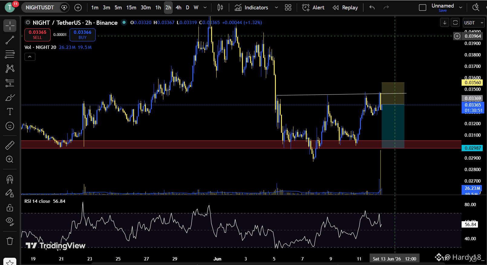
Task: Open the USDT currency dropdown
Action: pyautogui.click(x=474, y=23)
